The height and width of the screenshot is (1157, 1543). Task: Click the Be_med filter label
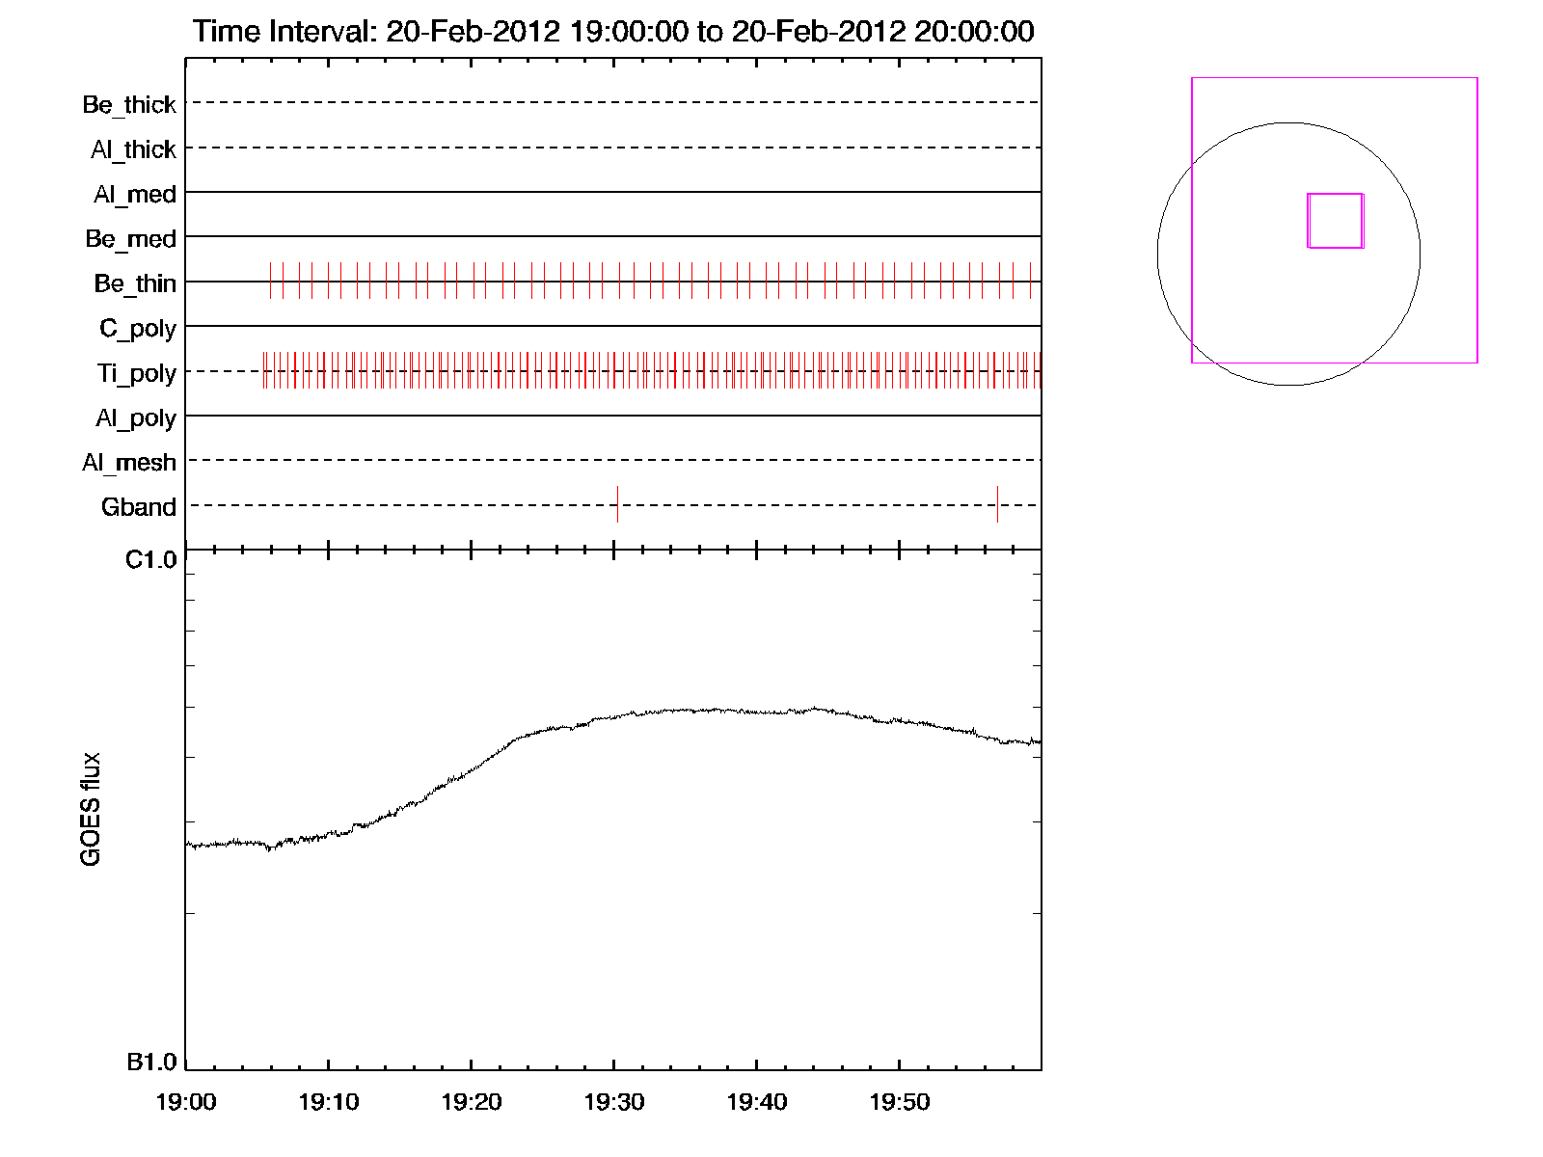point(131,239)
